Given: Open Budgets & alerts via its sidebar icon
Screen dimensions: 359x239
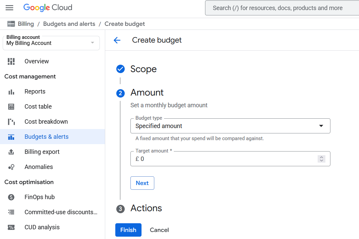Looking at the screenshot, I should pyautogui.click(x=11, y=136).
